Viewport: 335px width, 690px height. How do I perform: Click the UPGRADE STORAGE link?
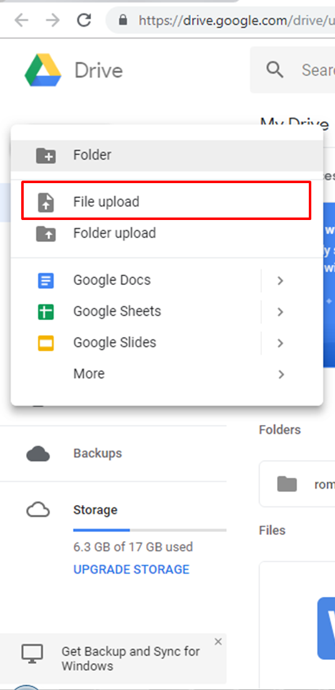click(131, 569)
